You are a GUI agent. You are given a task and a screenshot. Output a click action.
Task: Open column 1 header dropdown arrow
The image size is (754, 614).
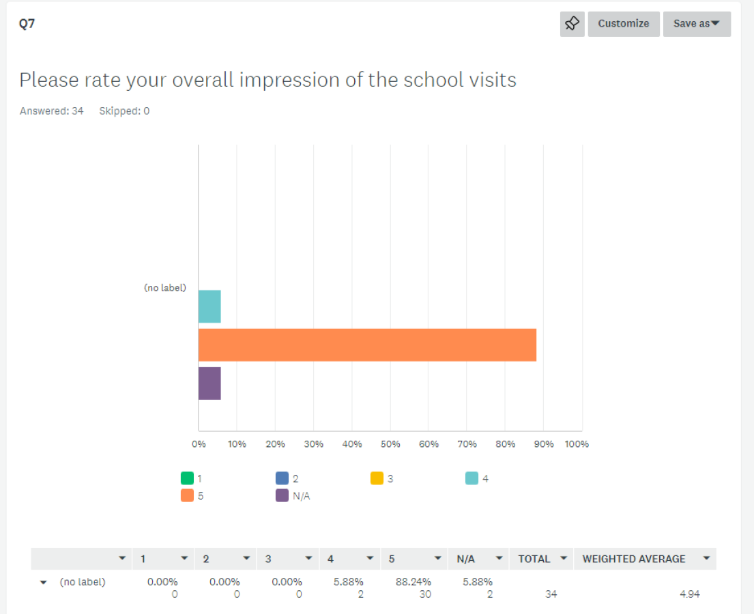184,558
